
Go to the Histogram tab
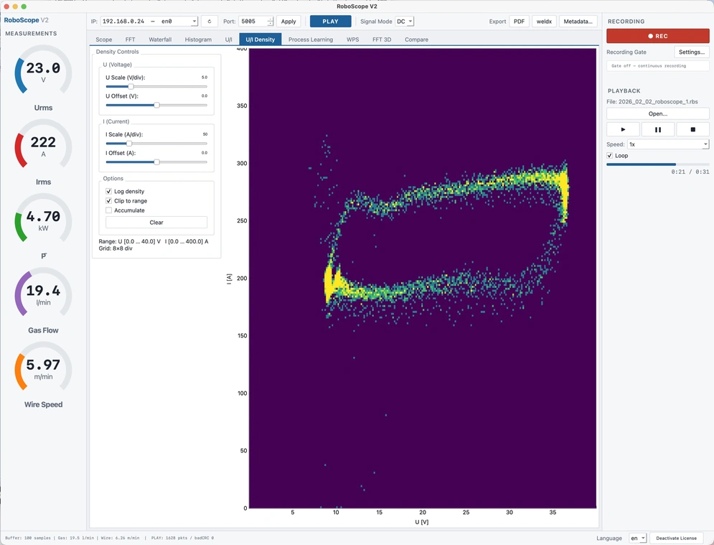198,39
